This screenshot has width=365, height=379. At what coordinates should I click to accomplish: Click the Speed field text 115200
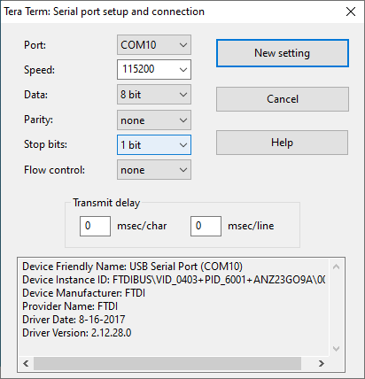point(138,69)
